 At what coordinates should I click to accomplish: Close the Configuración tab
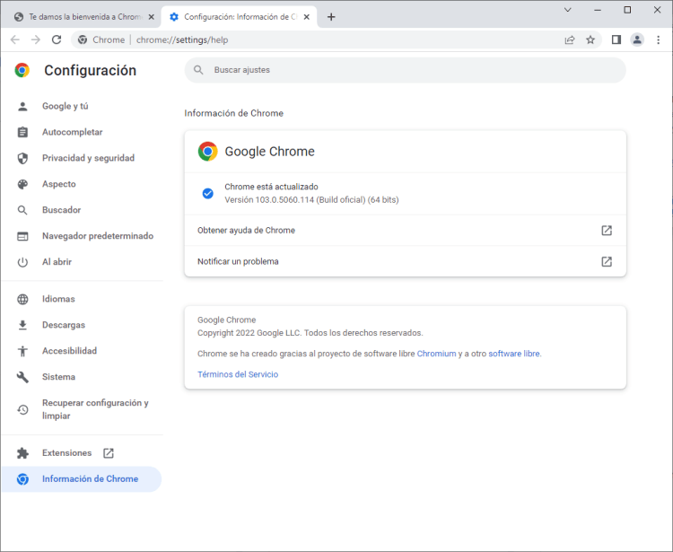308,17
